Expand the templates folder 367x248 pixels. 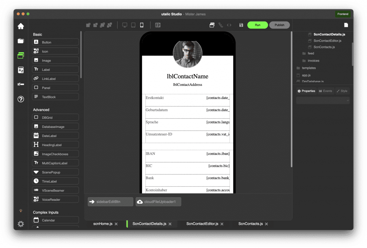308,68
